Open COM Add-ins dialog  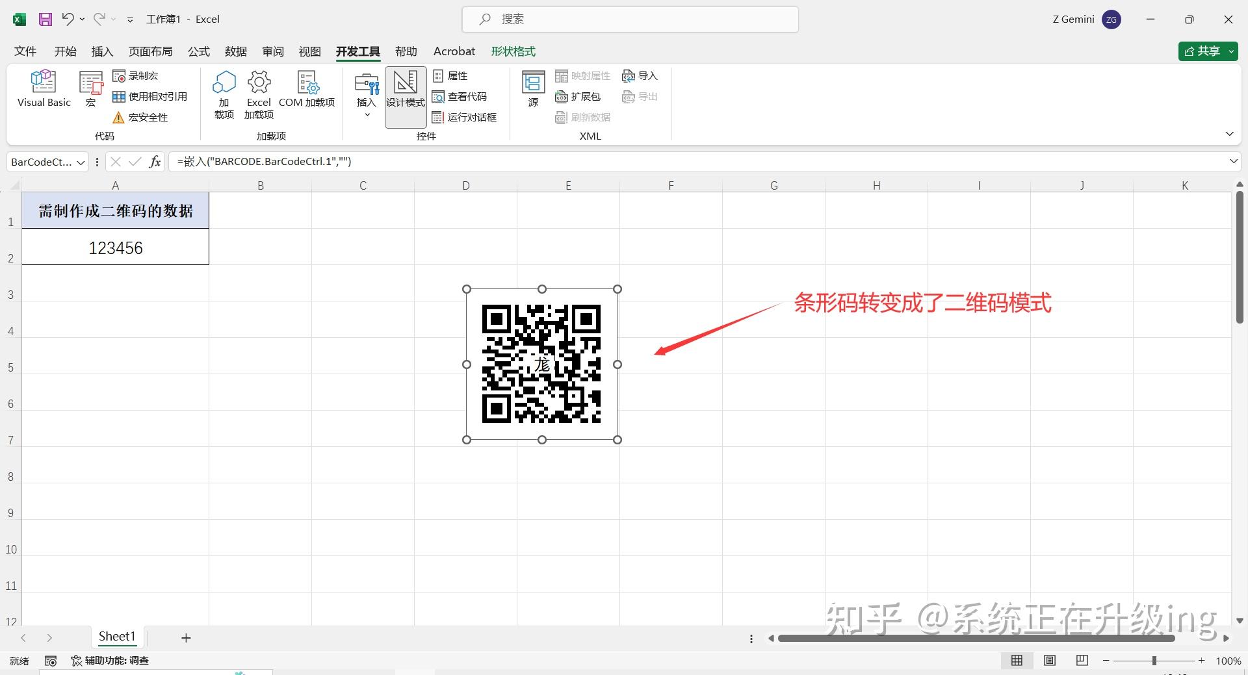[x=307, y=89]
